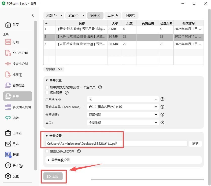
Task: Select highlighted row 2 in file table
Action: [123, 37]
